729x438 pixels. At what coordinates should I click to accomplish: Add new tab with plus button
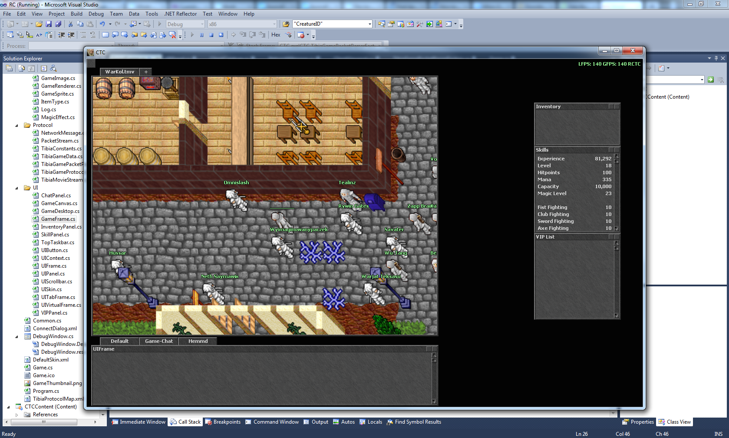tap(146, 72)
